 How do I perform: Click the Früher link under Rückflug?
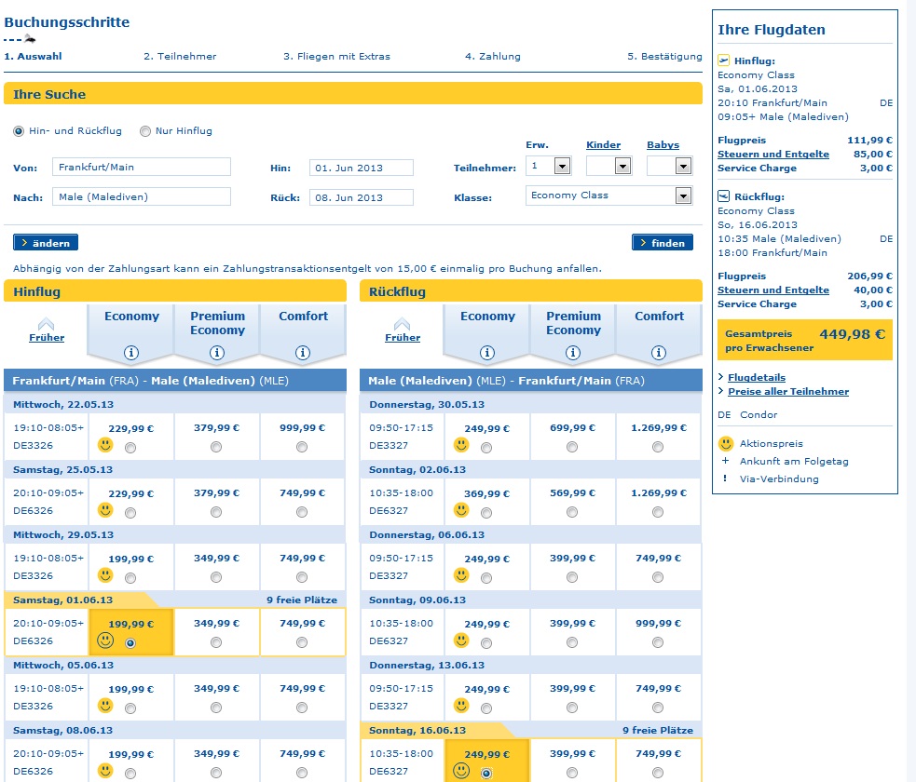click(x=403, y=337)
